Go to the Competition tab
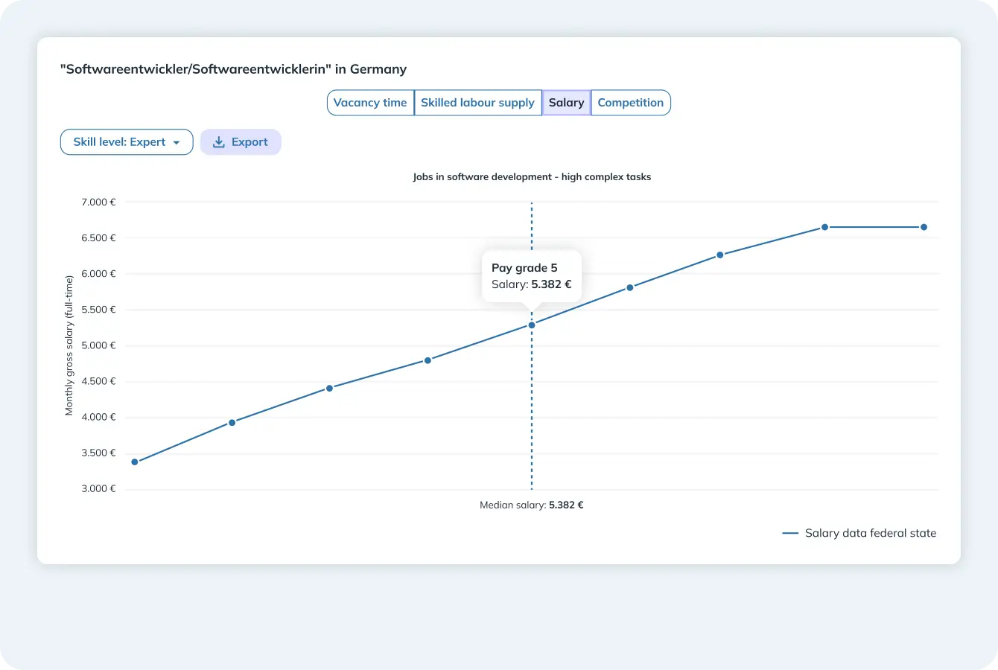This screenshot has width=998, height=670. [630, 103]
